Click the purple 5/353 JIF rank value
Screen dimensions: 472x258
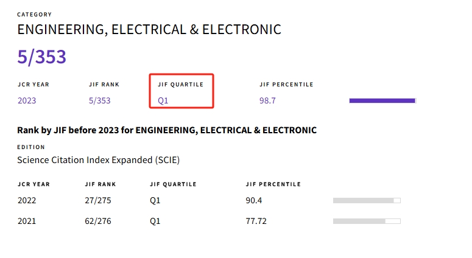click(x=100, y=100)
